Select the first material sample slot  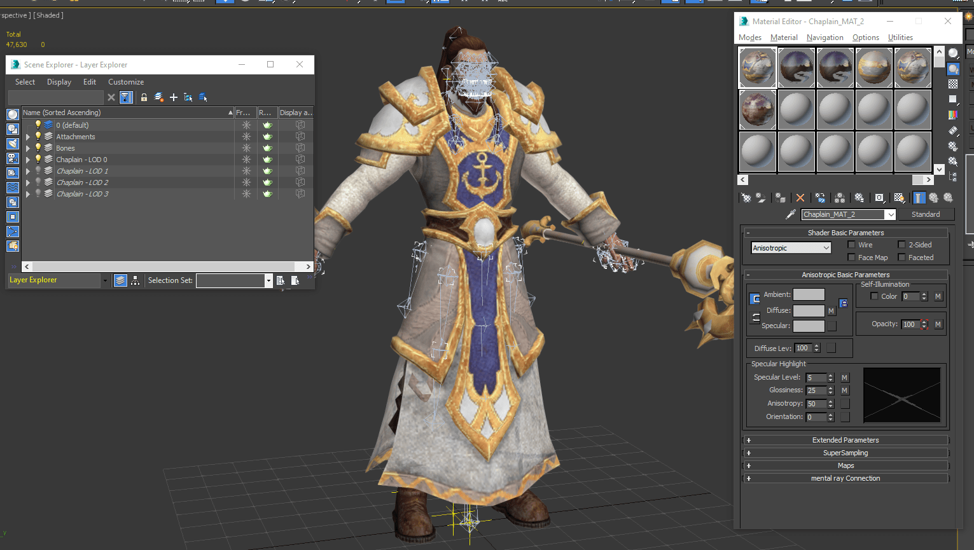tap(758, 67)
